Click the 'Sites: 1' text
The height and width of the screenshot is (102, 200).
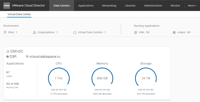coord(12,32)
